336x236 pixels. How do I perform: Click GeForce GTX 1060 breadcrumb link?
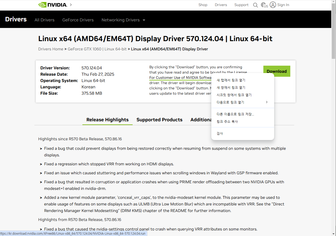point(97,49)
